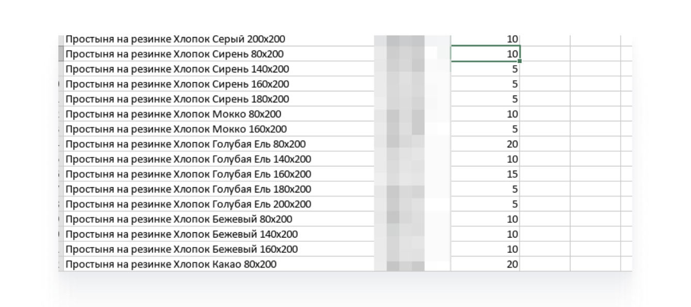Select the 'Хлопок Сирень 180x200' name cell

177,99
